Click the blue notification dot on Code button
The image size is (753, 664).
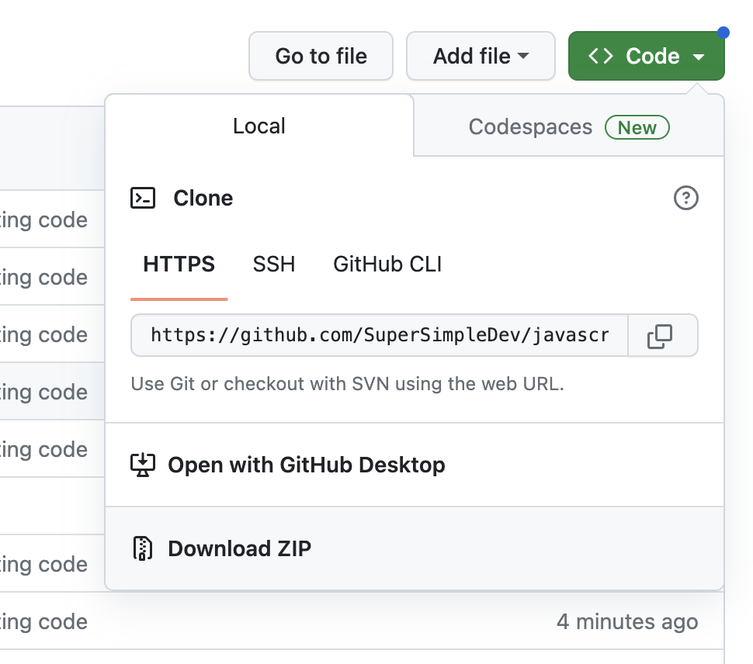coord(724,33)
